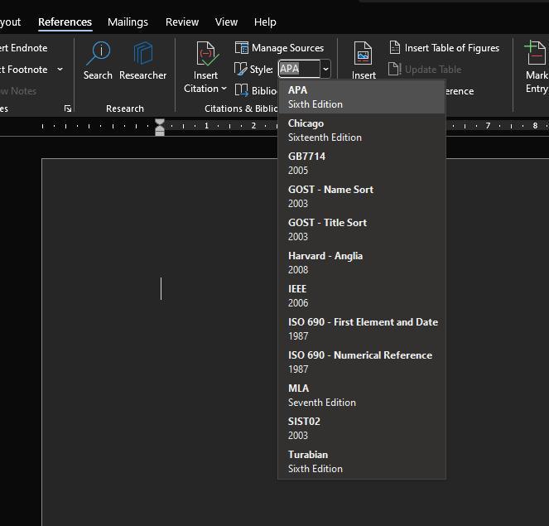
Task: Open the View tab
Action: (226, 22)
